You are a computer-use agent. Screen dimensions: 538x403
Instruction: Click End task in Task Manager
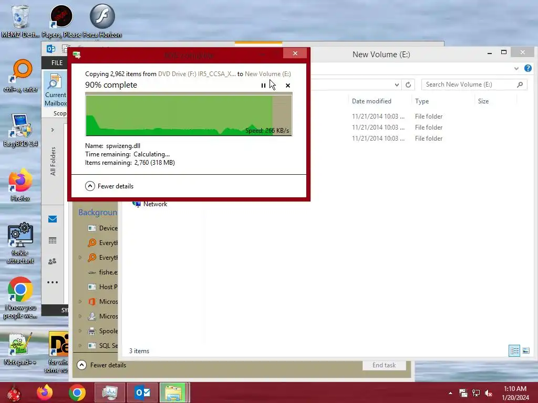point(384,365)
